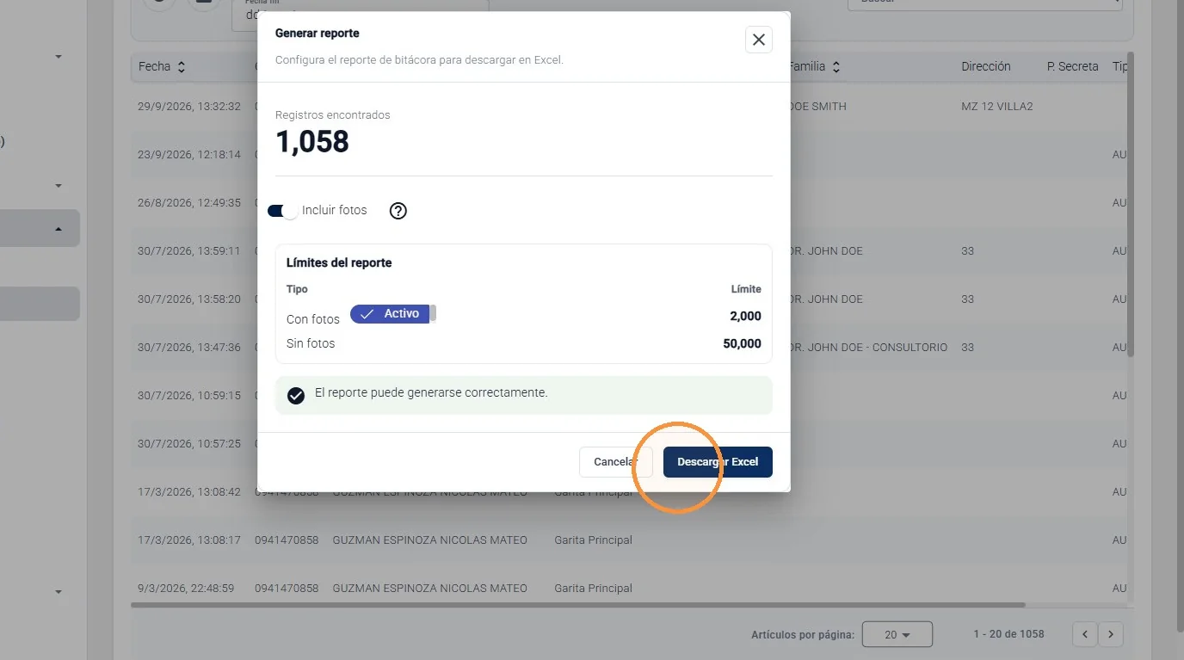The height and width of the screenshot is (660, 1184).
Task: Expand the top sidebar menu chevron
Action: tap(59, 57)
